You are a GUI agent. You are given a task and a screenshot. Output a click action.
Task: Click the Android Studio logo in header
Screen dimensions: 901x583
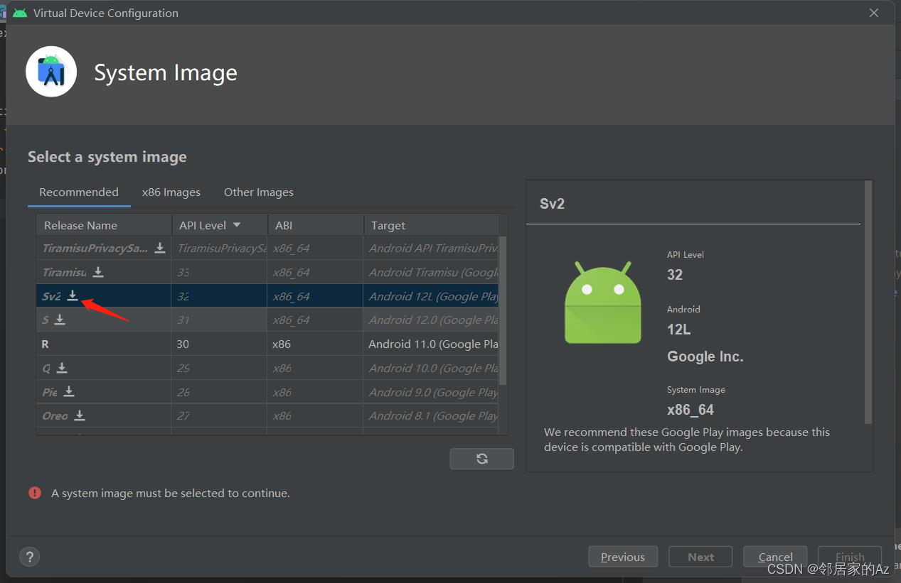(x=51, y=72)
